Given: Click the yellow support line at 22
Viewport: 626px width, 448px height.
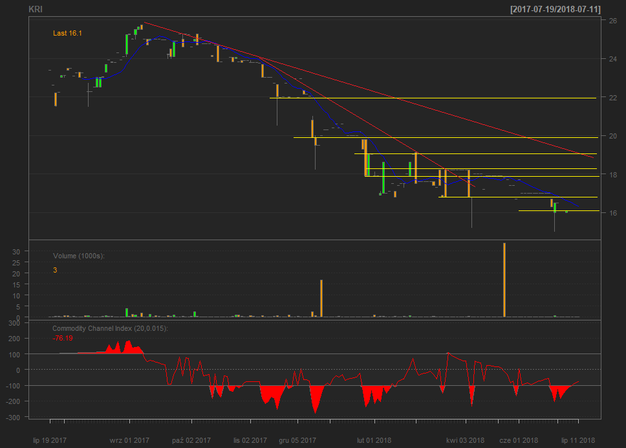Looking at the screenshot, I should (433, 98).
